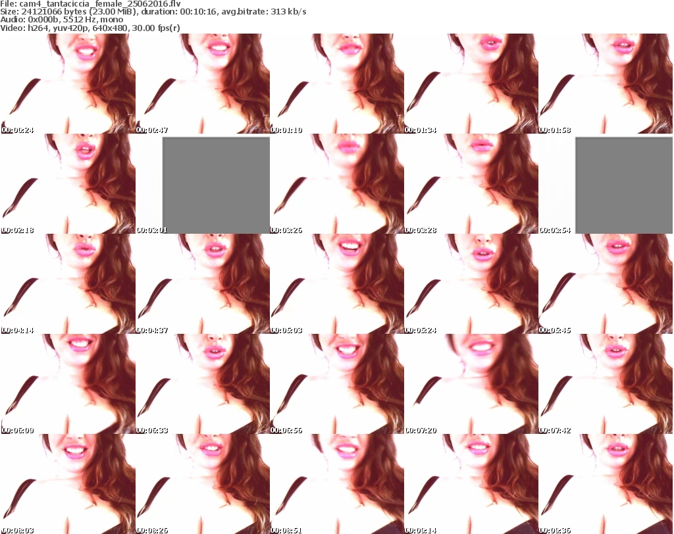Screen dimensions: 674x534
Task: Choose the frame stamped 00:07:20
Action: click(471, 384)
